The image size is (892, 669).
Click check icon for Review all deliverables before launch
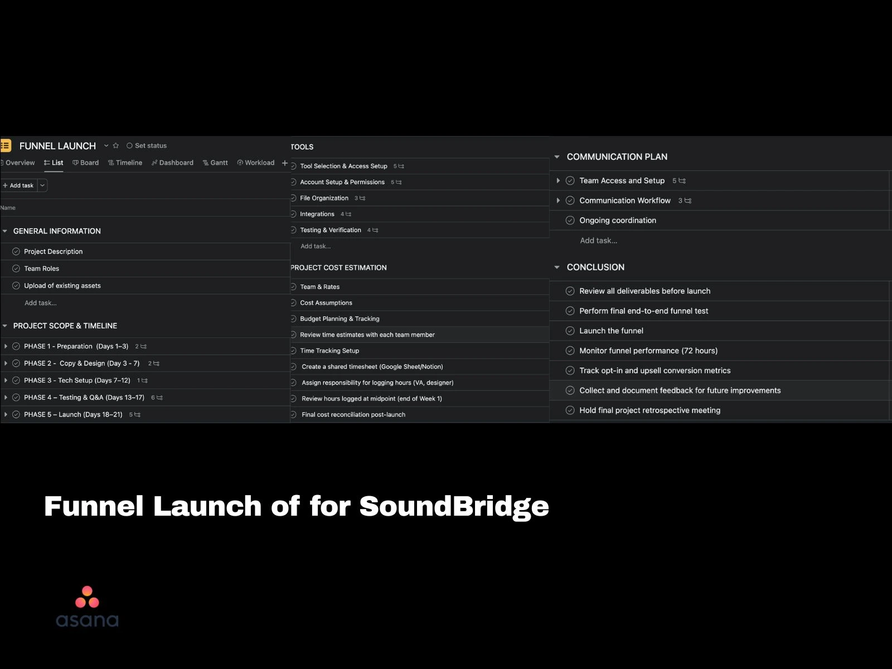570,291
